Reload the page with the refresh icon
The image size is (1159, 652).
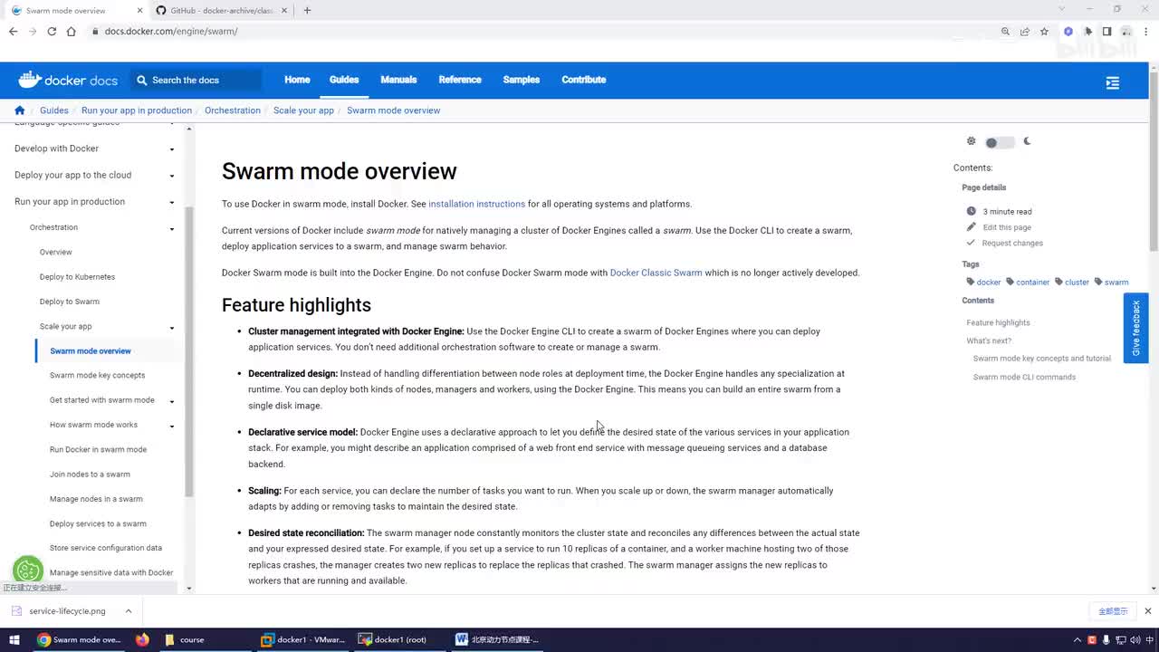click(x=52, y=32)
